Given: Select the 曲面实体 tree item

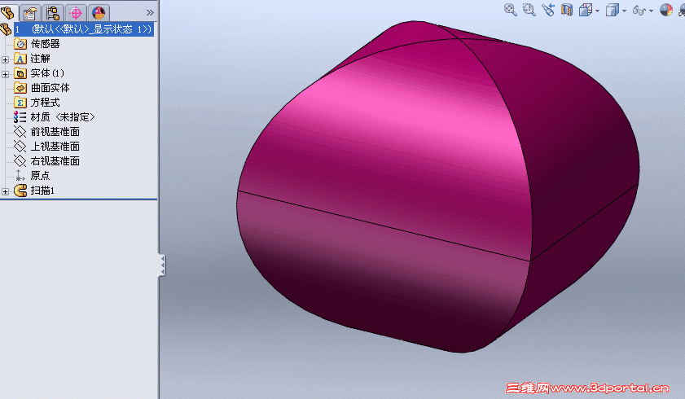Looking at the screenshot, I should tap(50, 88).
